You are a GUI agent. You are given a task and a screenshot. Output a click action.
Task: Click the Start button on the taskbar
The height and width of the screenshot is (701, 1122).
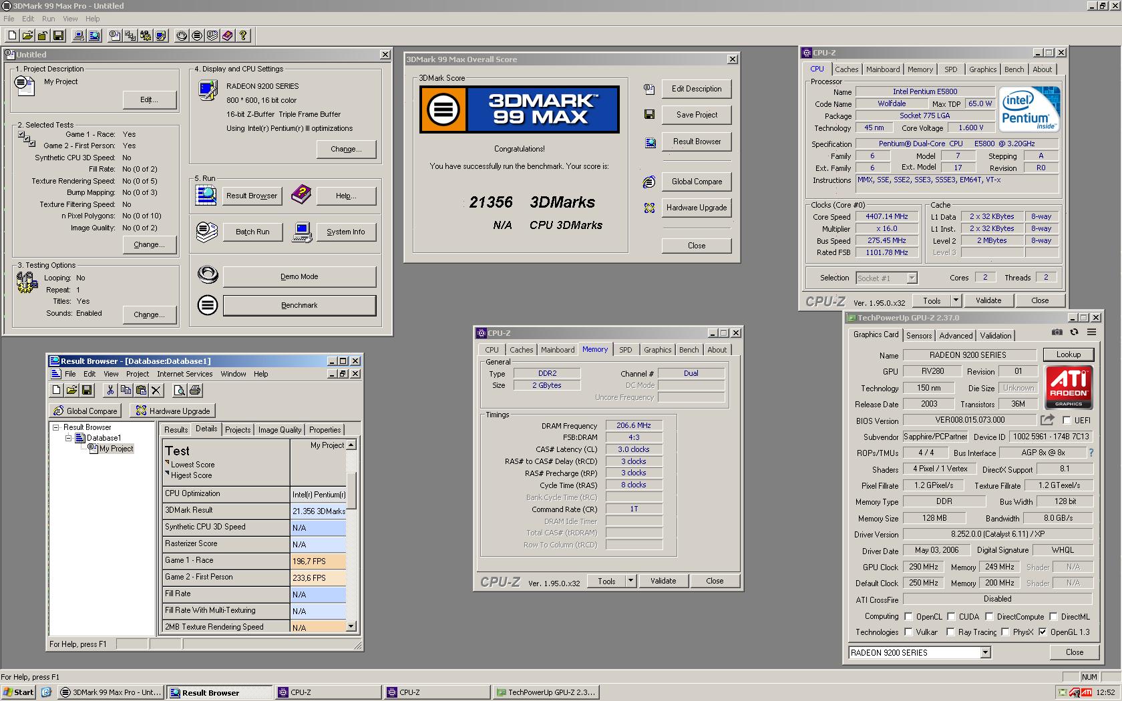tap(18, 692)
